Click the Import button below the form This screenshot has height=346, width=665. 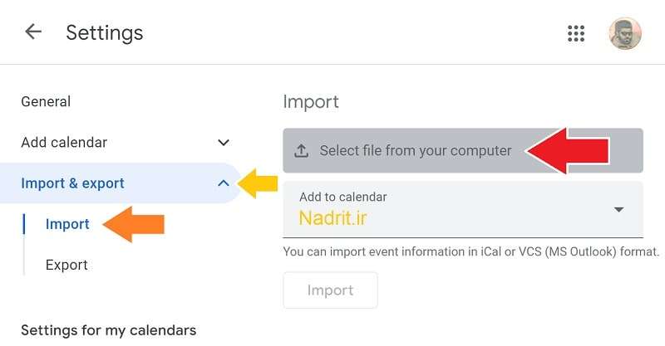[x=330, y=290]
